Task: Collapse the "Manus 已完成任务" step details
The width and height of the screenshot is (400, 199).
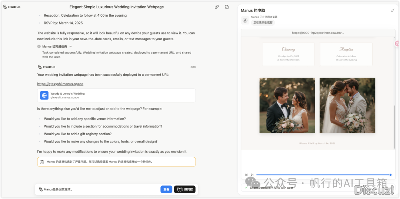Action: [70, 47]
